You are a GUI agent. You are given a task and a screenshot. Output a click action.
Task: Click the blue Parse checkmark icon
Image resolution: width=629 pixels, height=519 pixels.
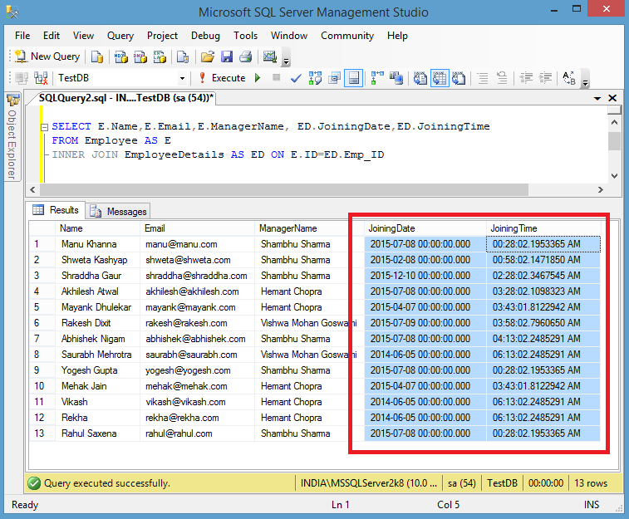296,78
